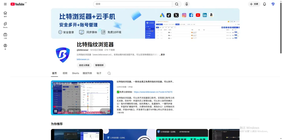Open the 帖子 tab
Screen dimensions: 282x140
99,73
